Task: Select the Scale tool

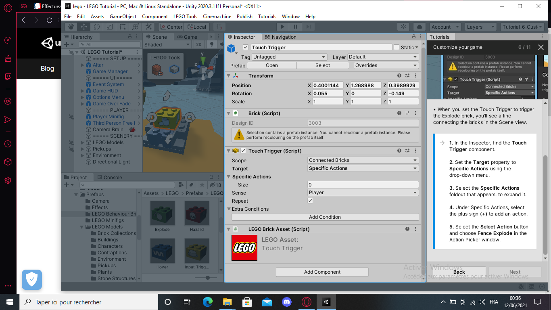Action: (109, 26)
